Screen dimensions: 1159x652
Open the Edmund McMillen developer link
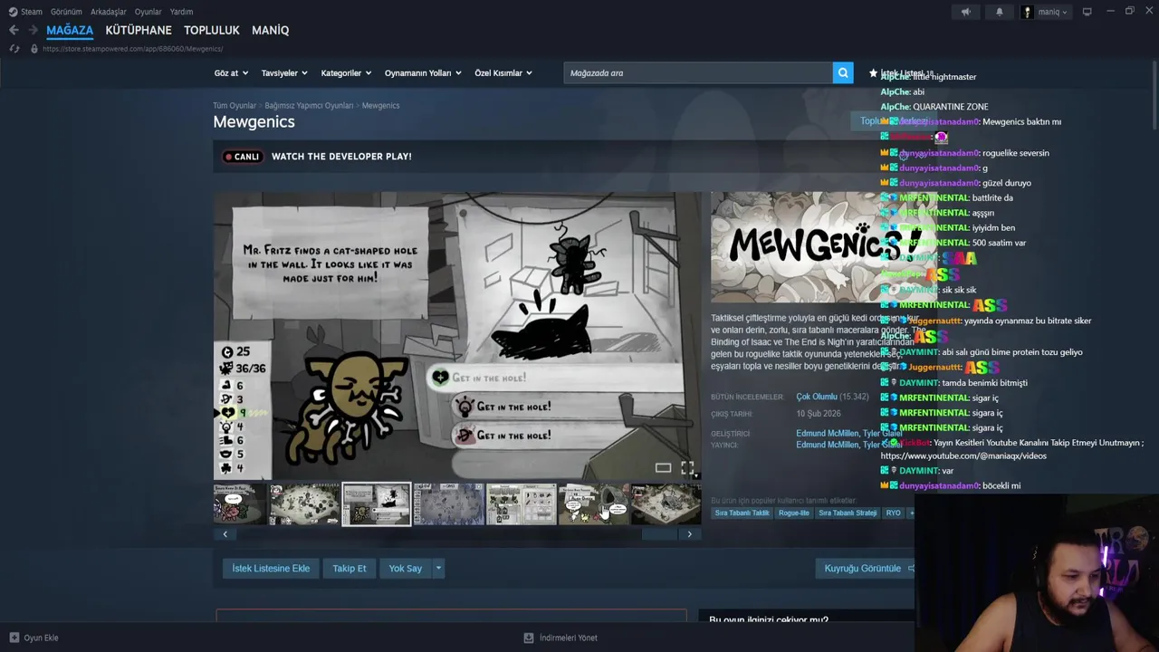pyautogui.click(x=827, y=434)
